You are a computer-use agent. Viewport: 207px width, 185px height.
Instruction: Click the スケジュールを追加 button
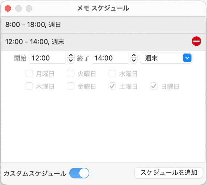pyautogui.click(x=169, y=173)
